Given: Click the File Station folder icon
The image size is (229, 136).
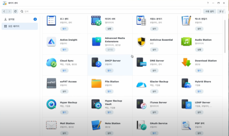Looking at the screenshot, I should [x=96, y=83].
